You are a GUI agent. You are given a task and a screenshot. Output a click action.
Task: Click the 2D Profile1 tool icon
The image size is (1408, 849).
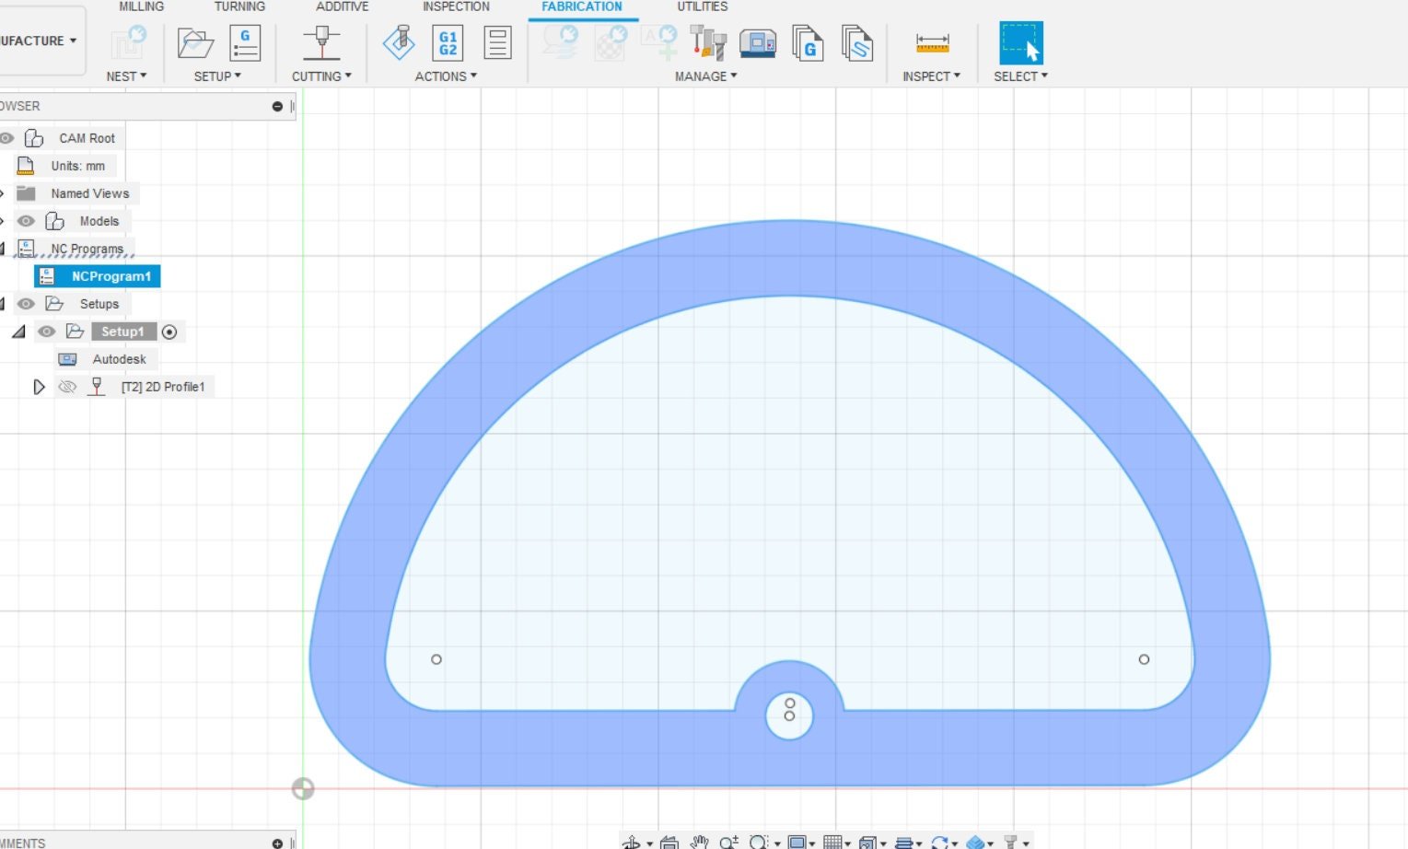coord(96,387)
